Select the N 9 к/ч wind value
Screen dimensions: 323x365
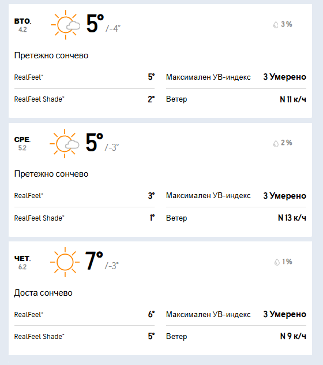point(293,336)
